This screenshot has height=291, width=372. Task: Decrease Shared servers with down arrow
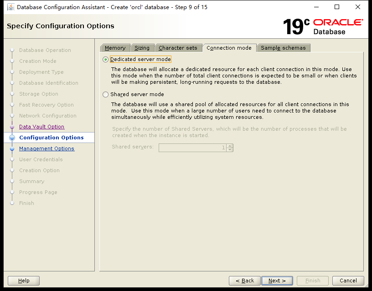coord(230,149)
